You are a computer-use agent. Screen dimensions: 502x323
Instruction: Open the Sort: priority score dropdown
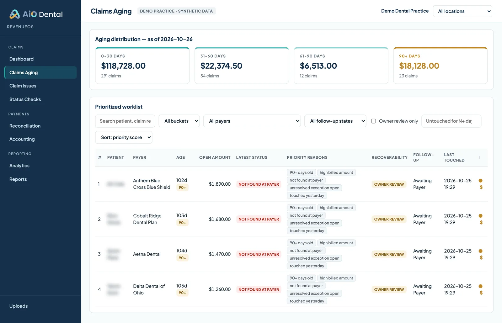pyautogui.click(x=124, y=137)
